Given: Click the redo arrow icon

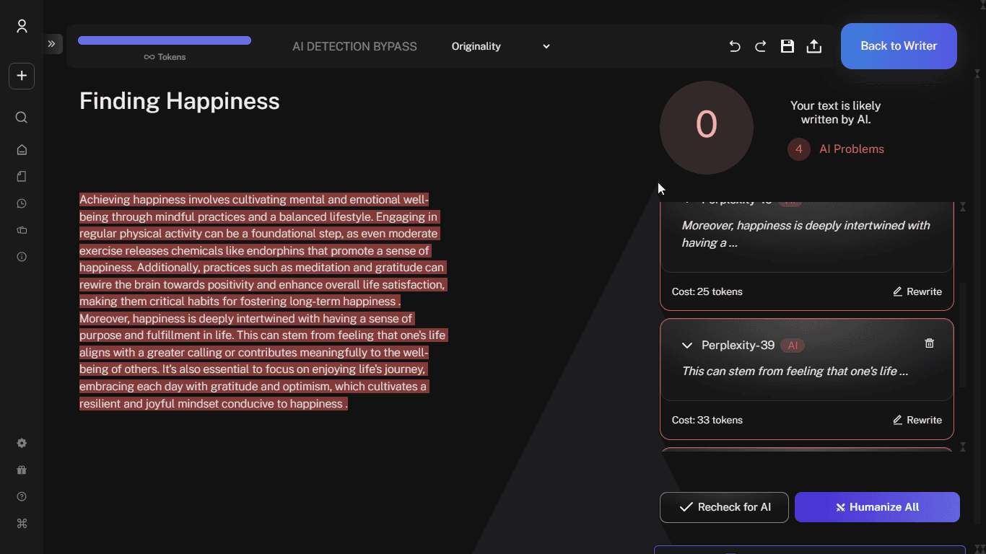Looking at the screenshot, I should tap(761, 46).
